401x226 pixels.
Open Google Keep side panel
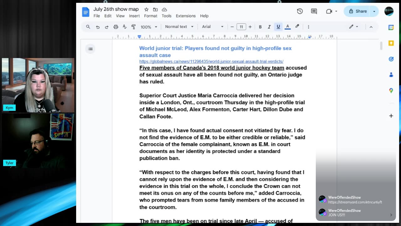click(x=391, y=43)
